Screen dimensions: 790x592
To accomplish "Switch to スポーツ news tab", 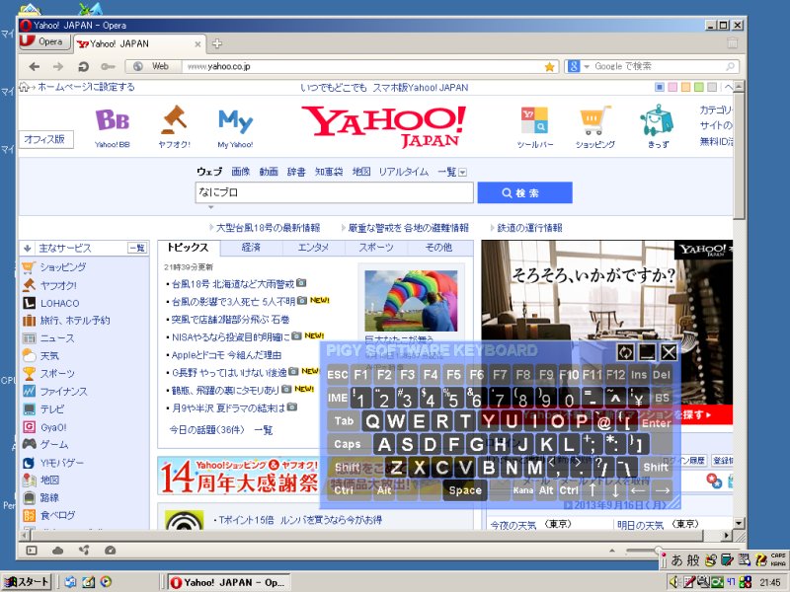I will click(376, 248).
